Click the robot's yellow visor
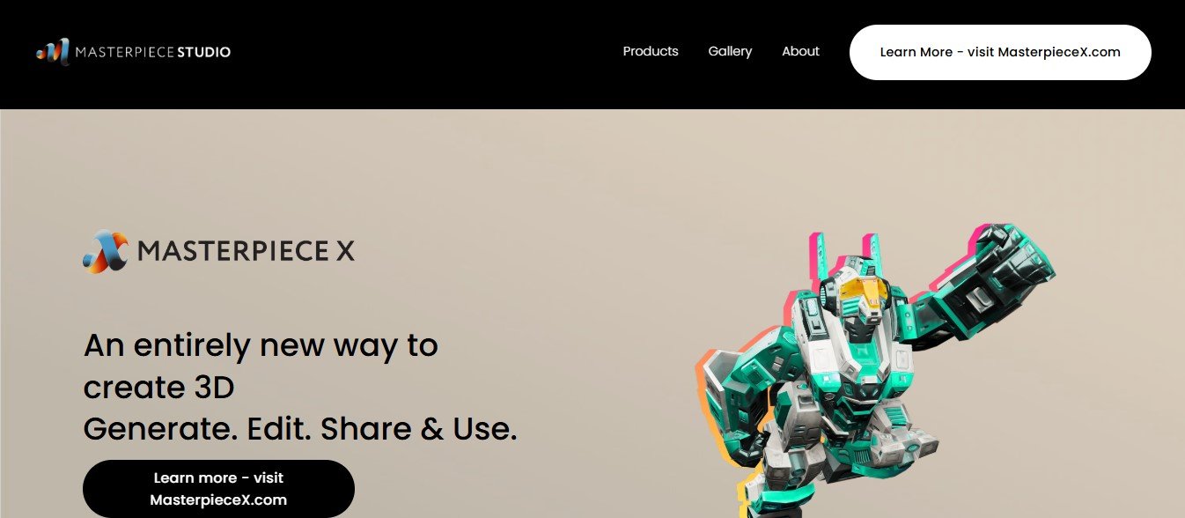Screen dimensions: 1185x518 click(x=860, y=291)
